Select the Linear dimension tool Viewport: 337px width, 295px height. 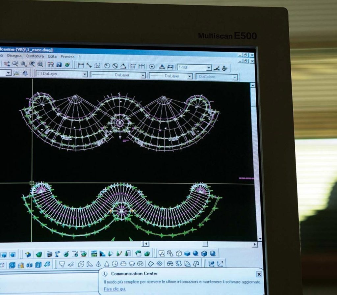(81, 66)
